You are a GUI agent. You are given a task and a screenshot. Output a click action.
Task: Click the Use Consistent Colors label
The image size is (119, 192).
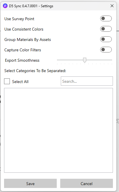coord(24,29)
